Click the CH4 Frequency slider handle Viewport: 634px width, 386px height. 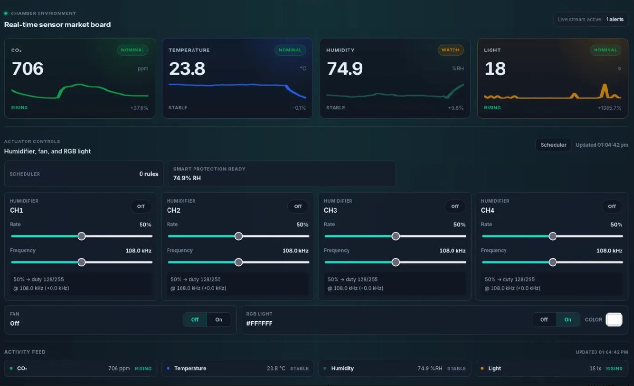click(553, 262)
